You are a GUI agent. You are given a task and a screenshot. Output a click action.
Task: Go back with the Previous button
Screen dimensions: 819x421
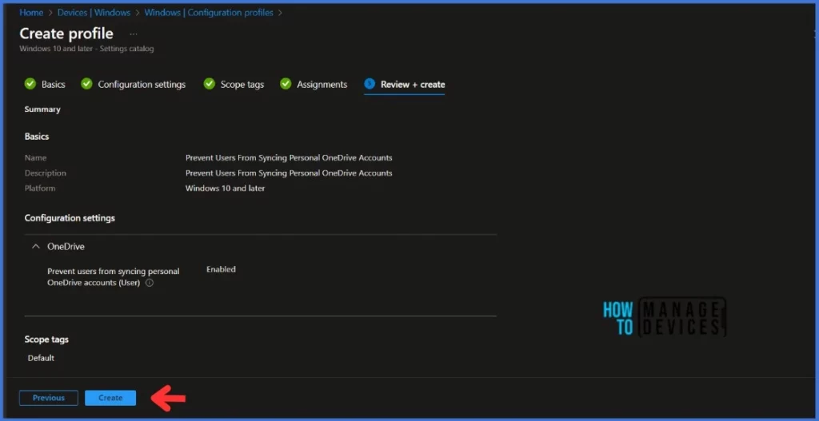49,398
